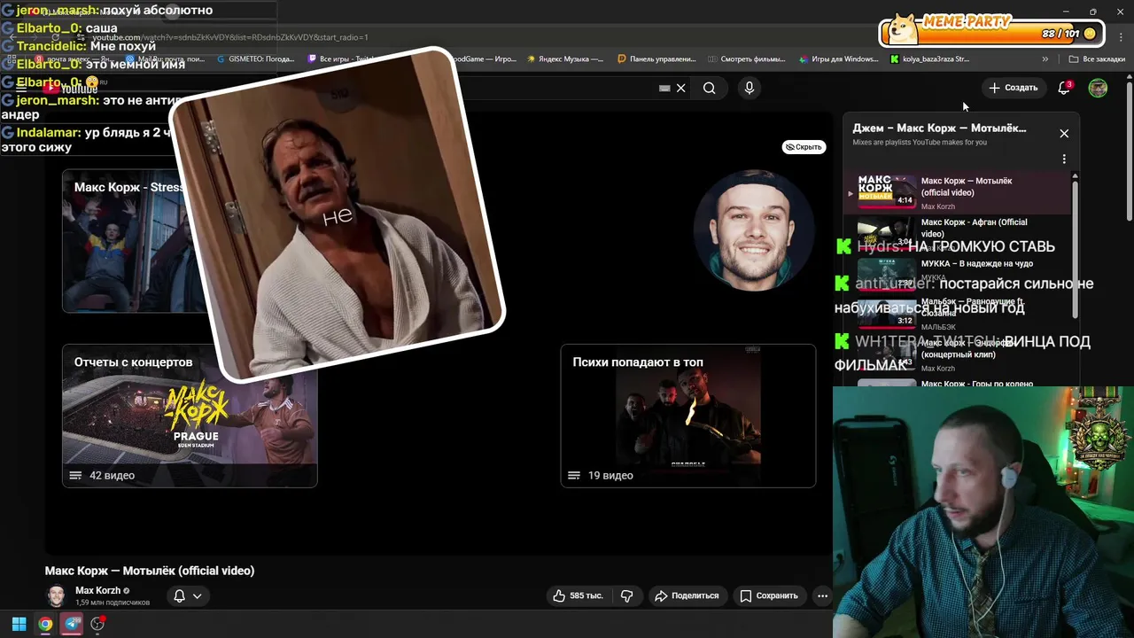
Task: Click the Max Korzh channel avatar
Action: click(56, 595)
